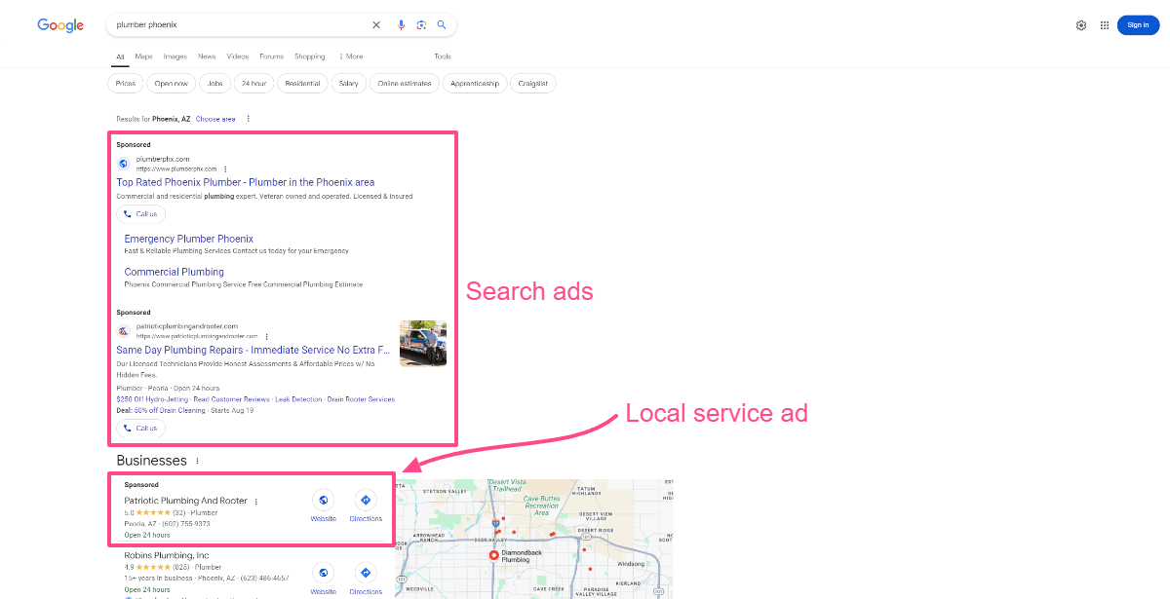Image resolution: width=1170 pixels, height=599 pixels.
Task: Click the Sign in button
Action: coord(1138,25)
